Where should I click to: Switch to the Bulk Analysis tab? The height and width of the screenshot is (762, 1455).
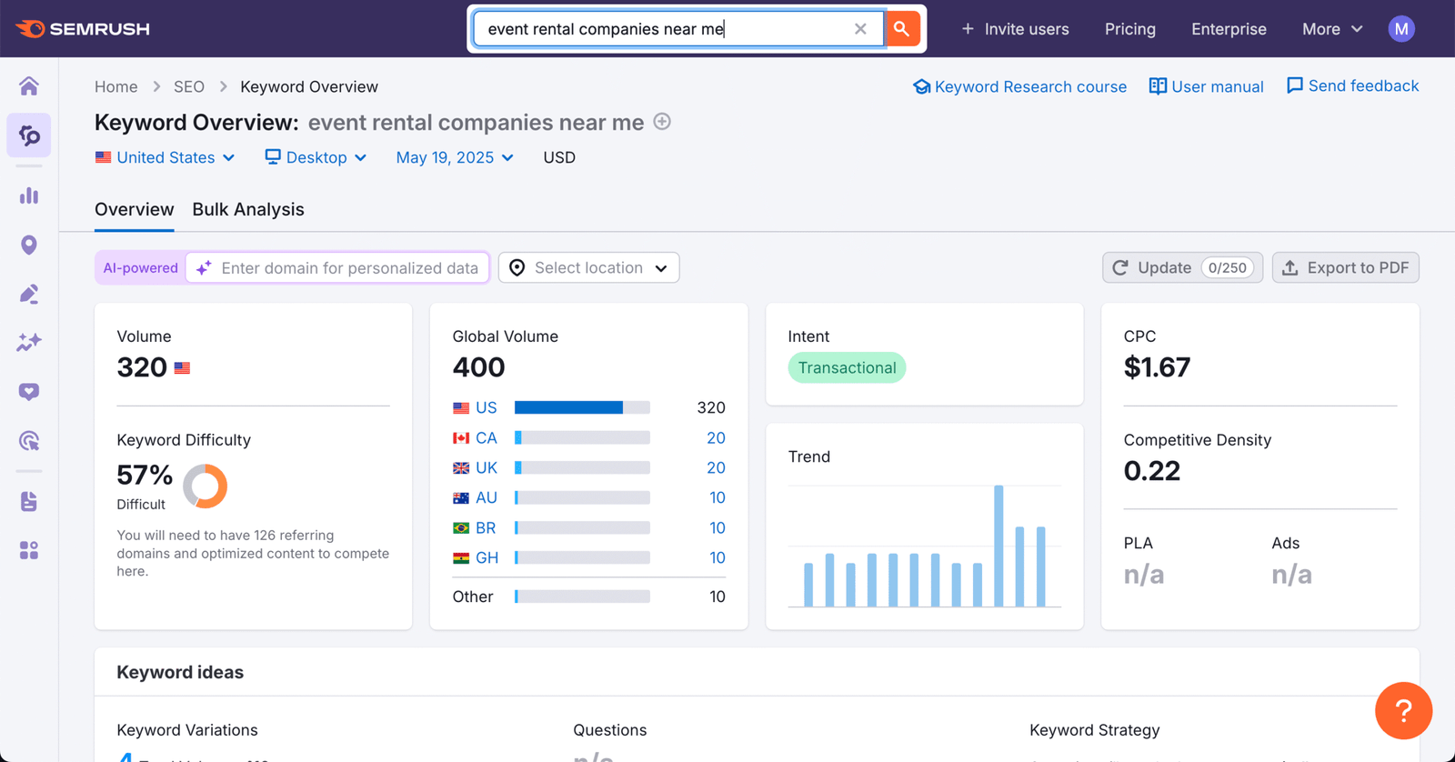tap(248, 209)
